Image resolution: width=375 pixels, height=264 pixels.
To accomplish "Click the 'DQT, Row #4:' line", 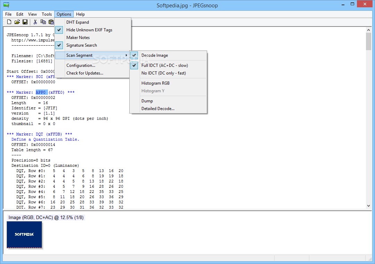I will coord(70,192).
